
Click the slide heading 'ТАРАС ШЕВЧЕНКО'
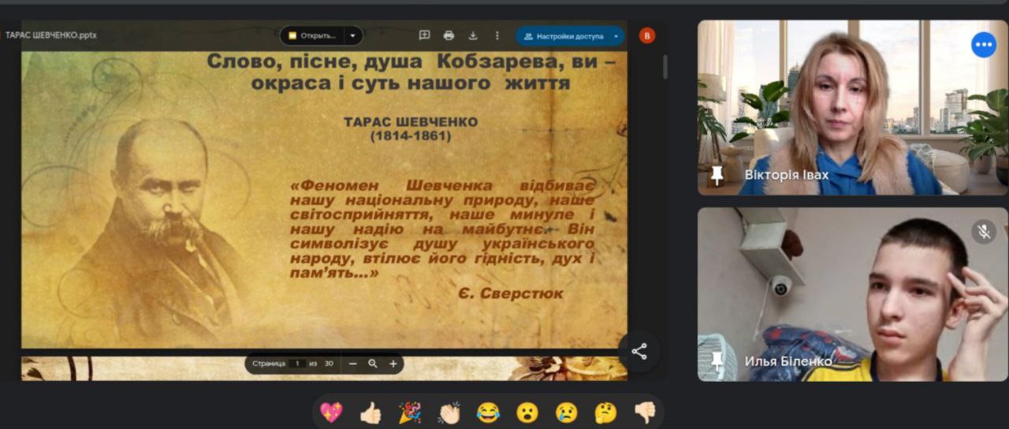(x=411, y=122)
